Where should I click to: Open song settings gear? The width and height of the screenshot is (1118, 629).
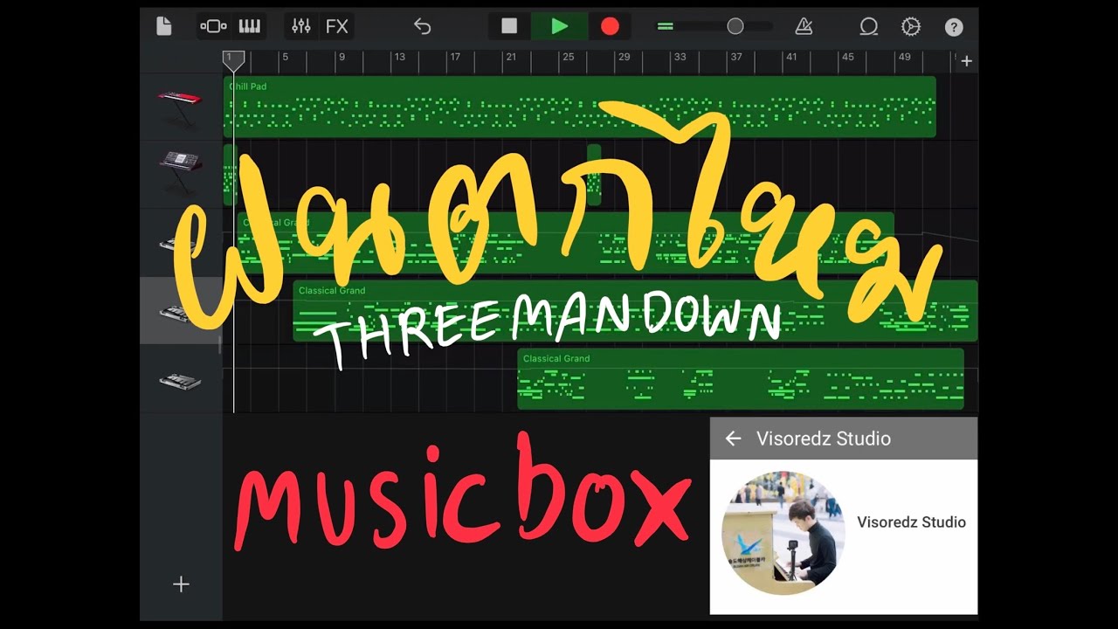[911, 26]
